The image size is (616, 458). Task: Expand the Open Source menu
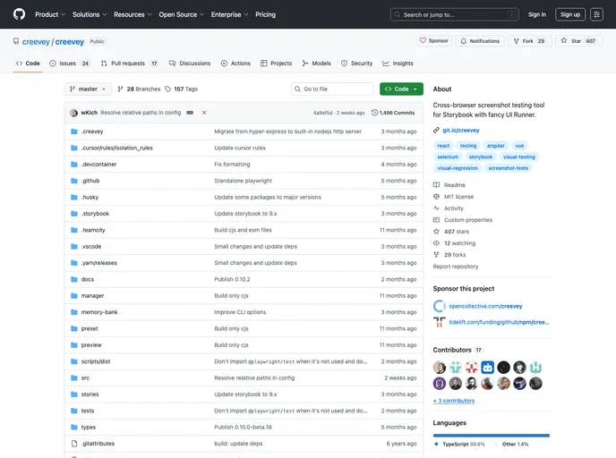(181, 14)
